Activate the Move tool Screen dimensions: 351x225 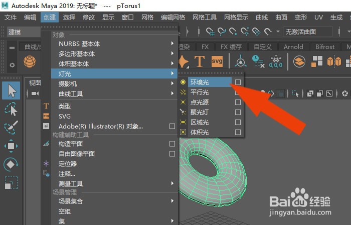coord(11,146)
